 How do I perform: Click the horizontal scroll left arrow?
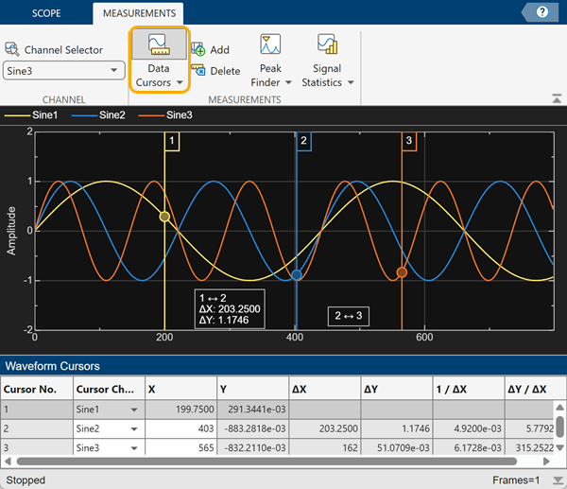pos(8,462)
